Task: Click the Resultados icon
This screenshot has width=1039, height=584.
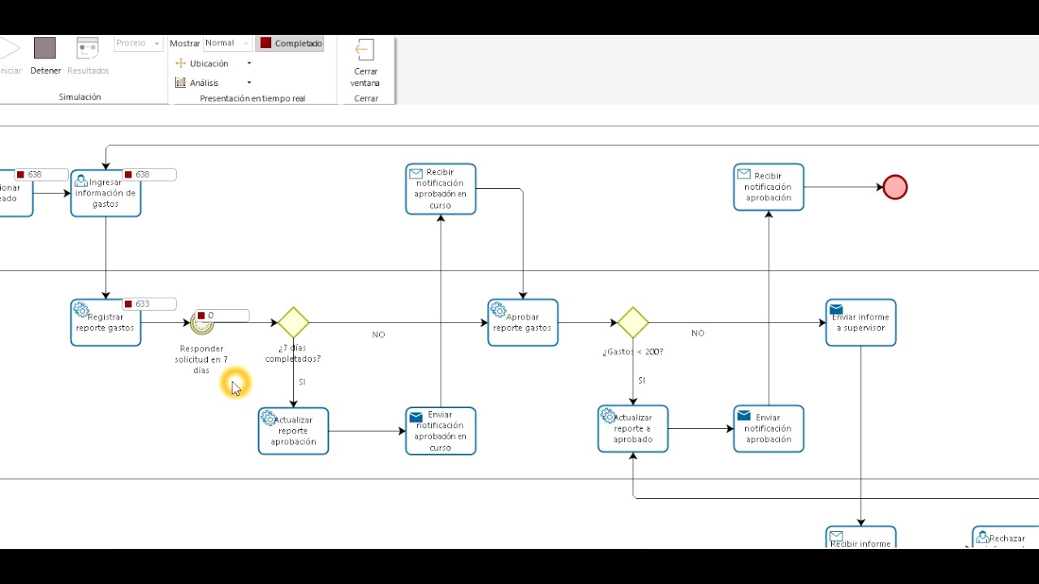Action: pos(88,49)
